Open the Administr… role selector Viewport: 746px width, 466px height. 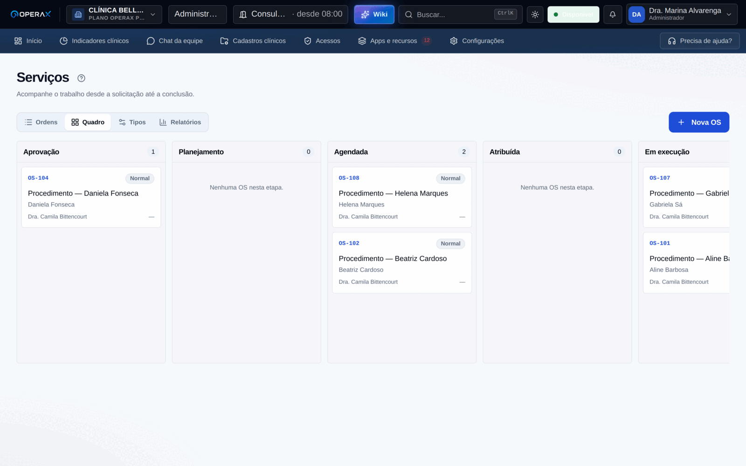coord(197,14)
